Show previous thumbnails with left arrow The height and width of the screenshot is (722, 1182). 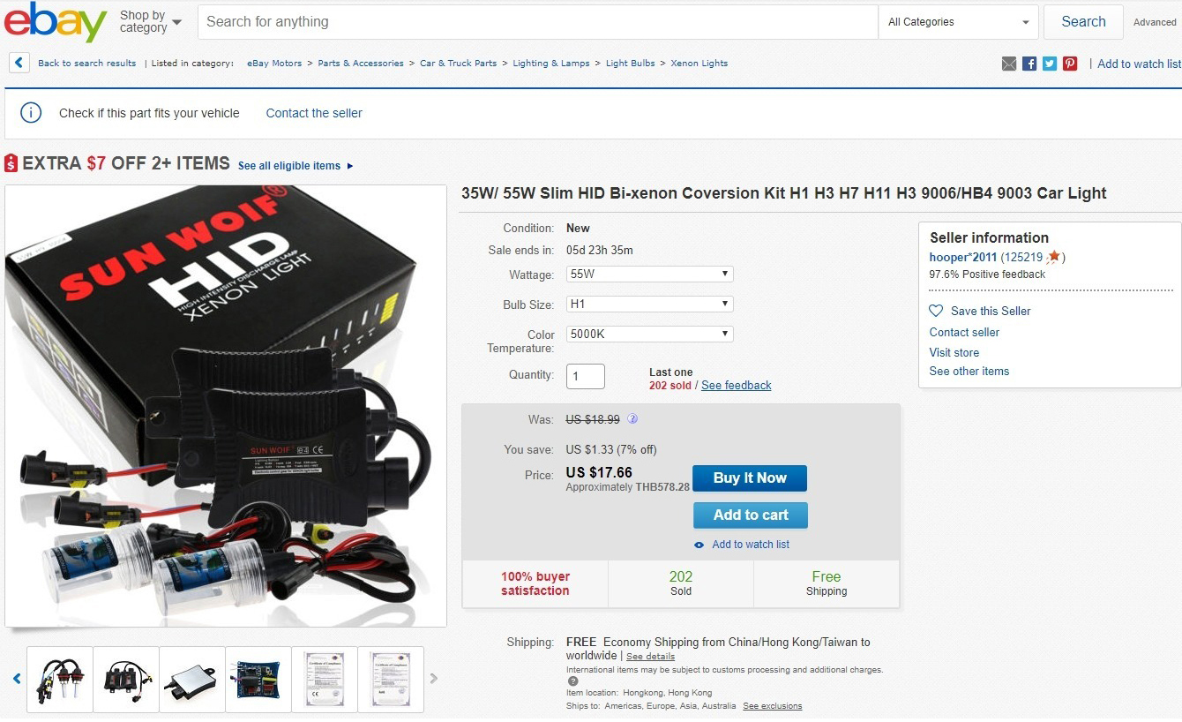(x=17, y=679)
